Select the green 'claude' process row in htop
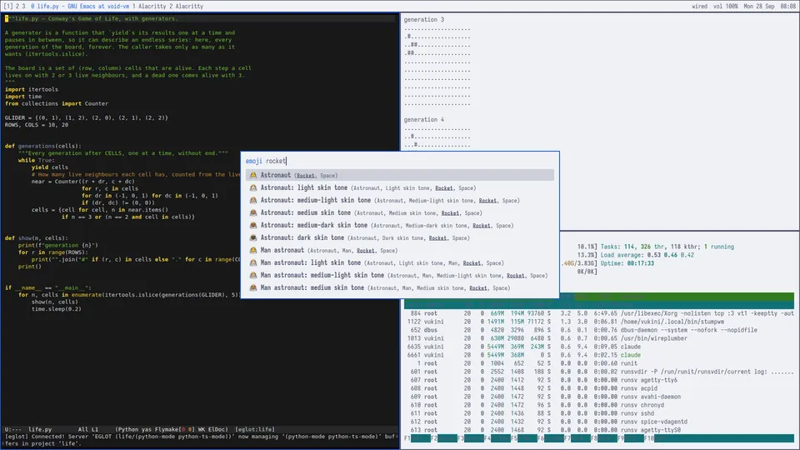The image size is (800, 450). (599, 355)
